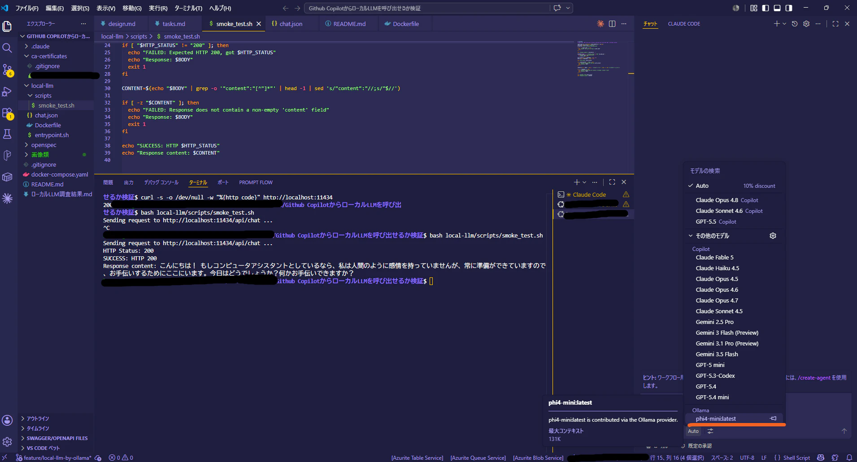Select Claude Code terminal in list
Viewport: 857px width, 462px height.
[592, 194]
